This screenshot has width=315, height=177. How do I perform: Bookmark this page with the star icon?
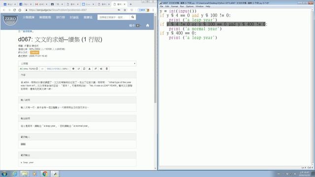pos(125,10)
